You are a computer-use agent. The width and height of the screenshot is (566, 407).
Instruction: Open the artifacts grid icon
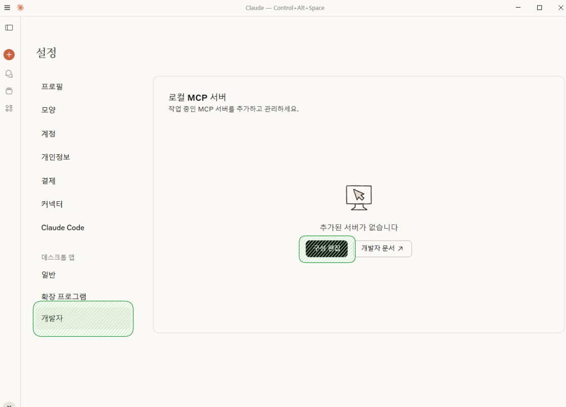9,108
